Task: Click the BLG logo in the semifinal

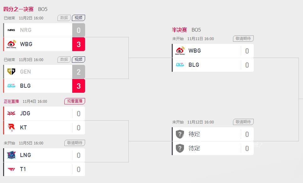Action: coord(180,65)
